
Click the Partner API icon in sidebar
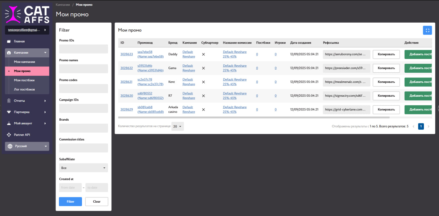[9, 135]
